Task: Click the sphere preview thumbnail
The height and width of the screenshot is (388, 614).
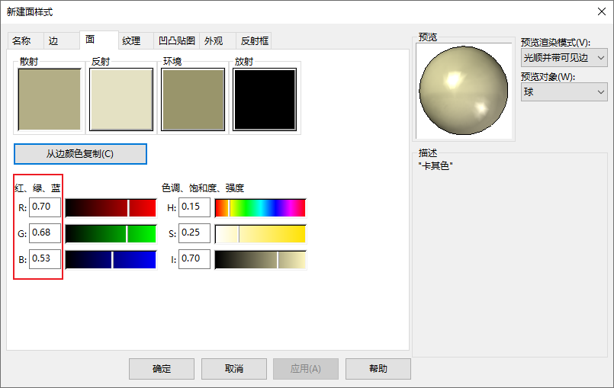Action: point(464,91)
